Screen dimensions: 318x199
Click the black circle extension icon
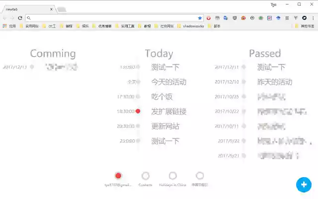[304, 18]
